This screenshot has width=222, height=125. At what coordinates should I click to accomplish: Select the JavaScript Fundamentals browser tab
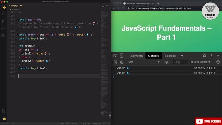pyautogui.click(x=138, y=3)
